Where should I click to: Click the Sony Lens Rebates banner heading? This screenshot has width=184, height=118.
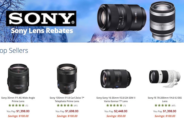pyautogui.click(x=42, y=31)
